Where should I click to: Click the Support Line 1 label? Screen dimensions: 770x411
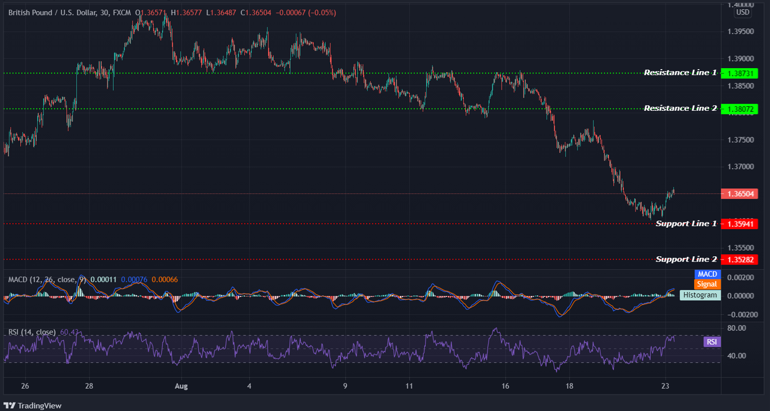click(686, 223)
